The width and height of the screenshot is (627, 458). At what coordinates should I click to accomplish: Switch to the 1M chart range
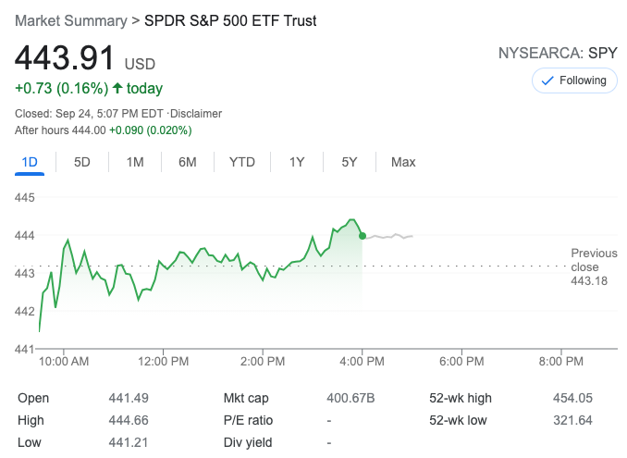135,162
